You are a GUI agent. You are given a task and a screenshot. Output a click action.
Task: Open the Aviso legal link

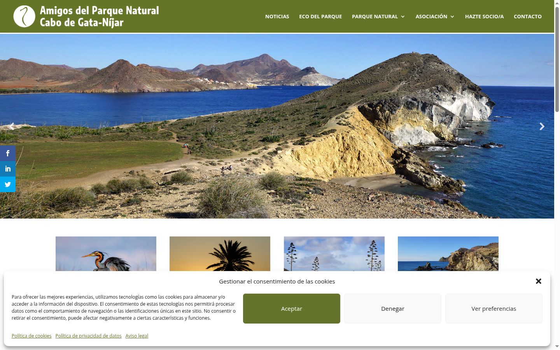point(137,336)
